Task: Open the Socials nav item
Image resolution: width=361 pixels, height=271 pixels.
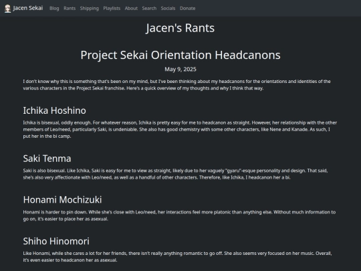Action: [168, 8]
